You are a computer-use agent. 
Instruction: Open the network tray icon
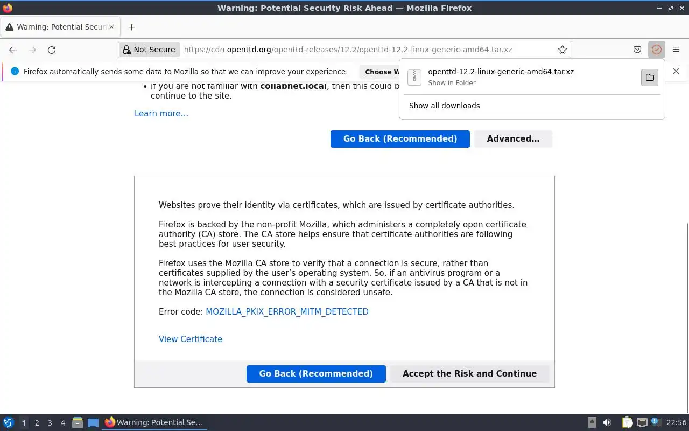[642, 423]
